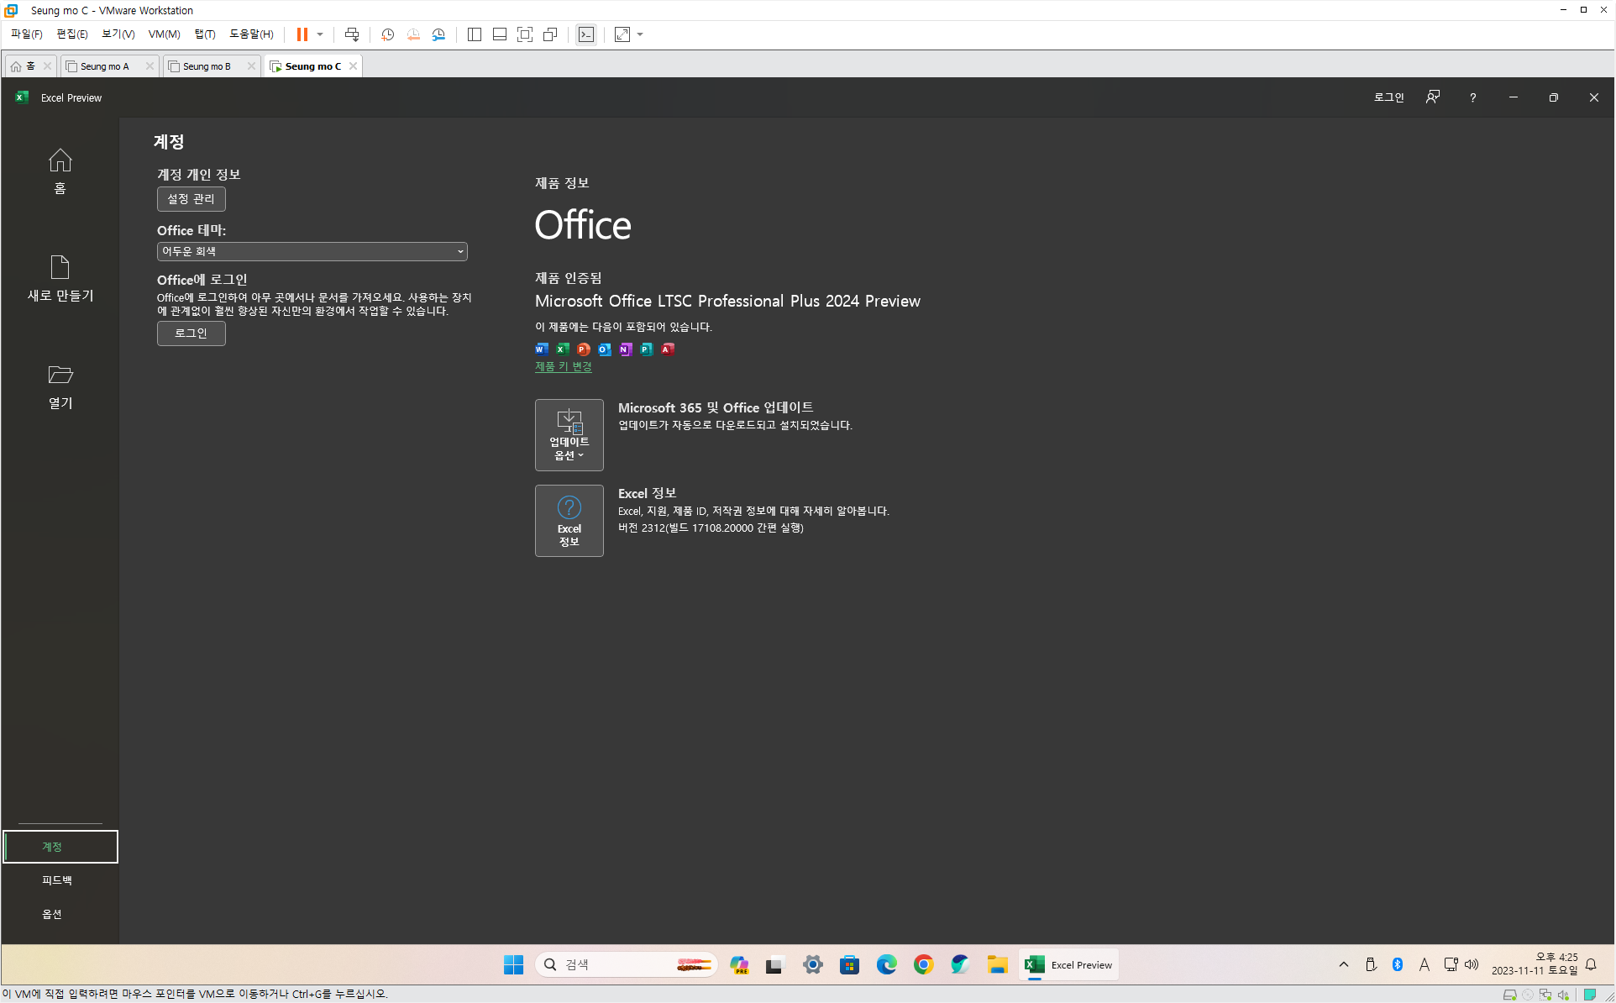Click the VMware pause VM icon
The image size is (1616, 1003).
[x=302, y=34]
